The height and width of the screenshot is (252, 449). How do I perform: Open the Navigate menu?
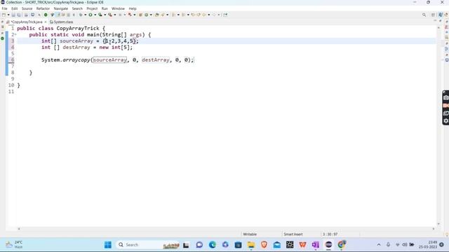(61, 8)
